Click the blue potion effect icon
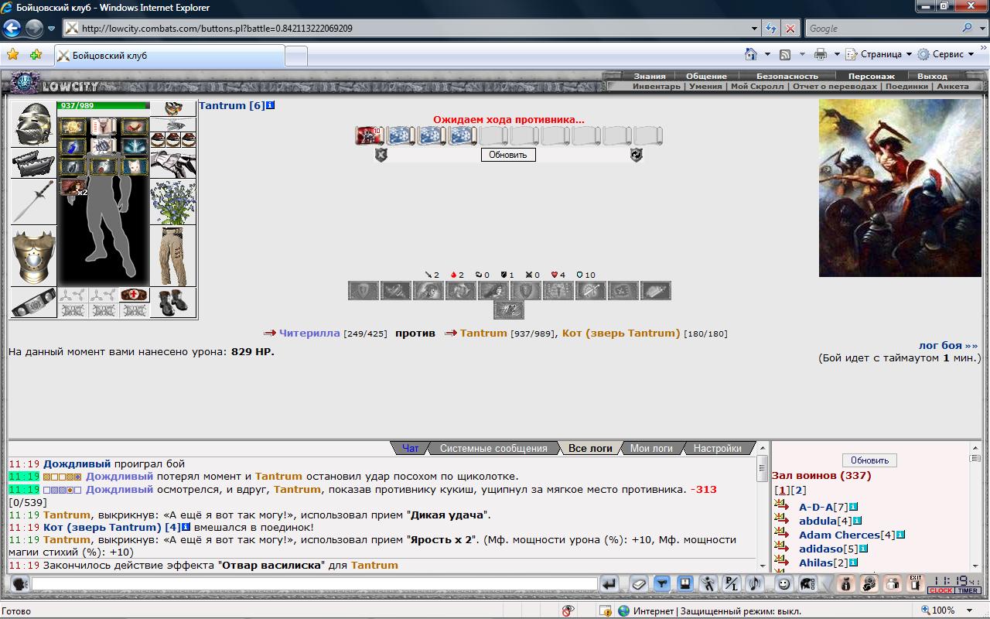This screenshot has height=619, width=990. (73, 145)
